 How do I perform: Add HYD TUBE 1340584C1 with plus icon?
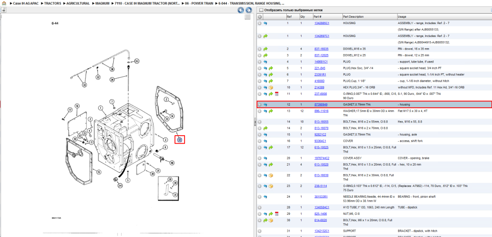(x=259, y=207)
